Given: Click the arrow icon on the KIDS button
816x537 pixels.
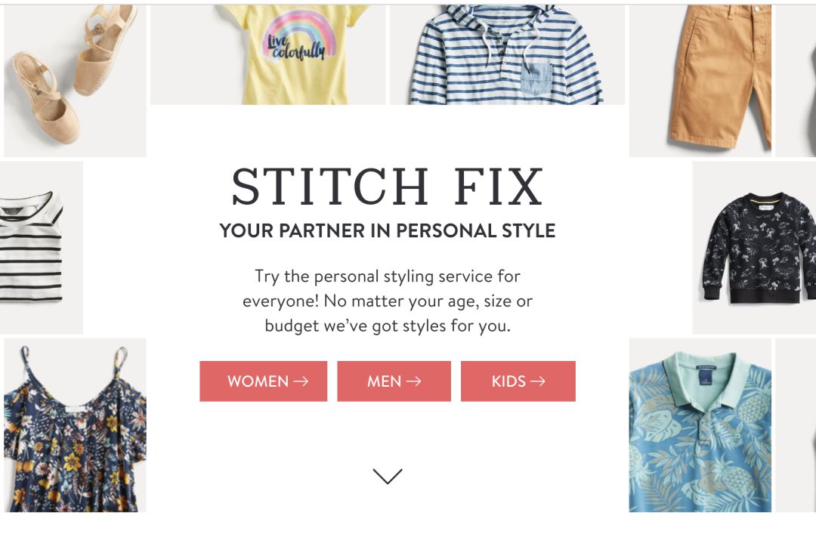Looking at the screenshot, I should 538,381.
